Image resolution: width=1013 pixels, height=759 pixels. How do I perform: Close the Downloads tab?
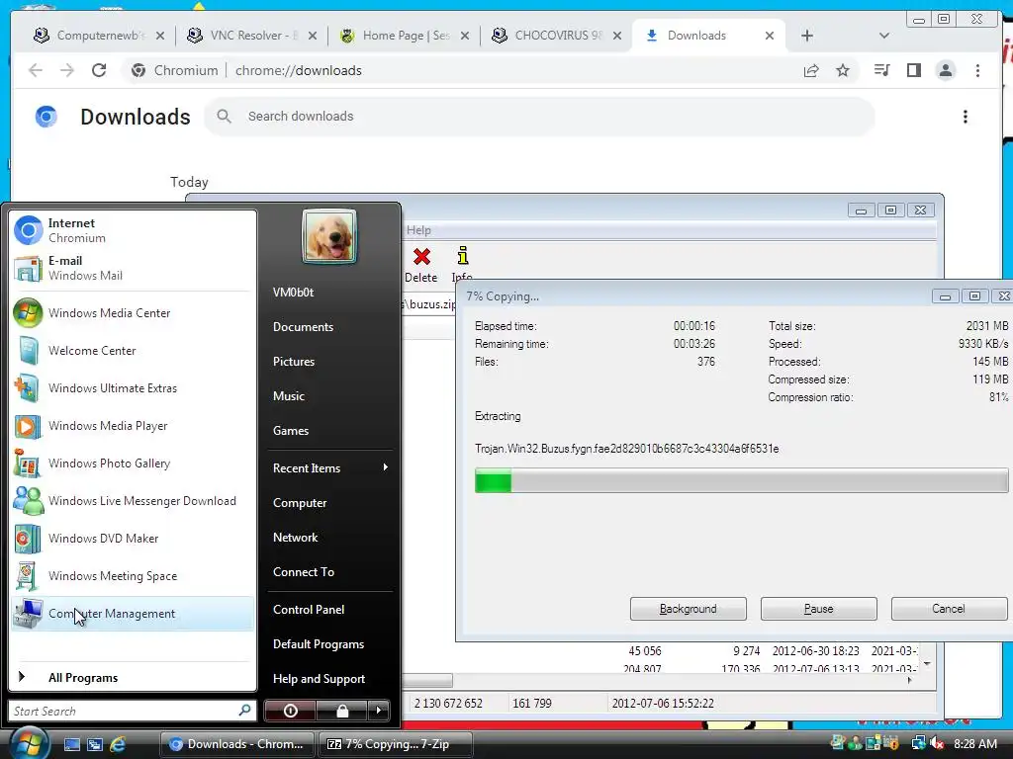[x=770, y=36]
